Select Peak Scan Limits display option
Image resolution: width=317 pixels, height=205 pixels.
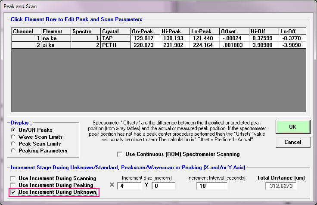(14, 144)
